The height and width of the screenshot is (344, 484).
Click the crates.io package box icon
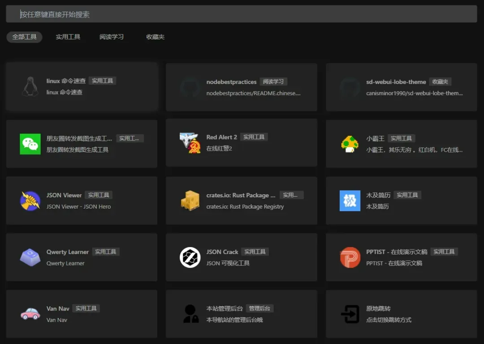click(x=190, y=200)
